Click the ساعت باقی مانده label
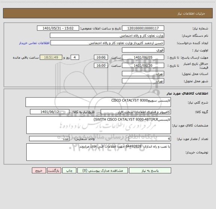216x209 pixels. [26, 58]
